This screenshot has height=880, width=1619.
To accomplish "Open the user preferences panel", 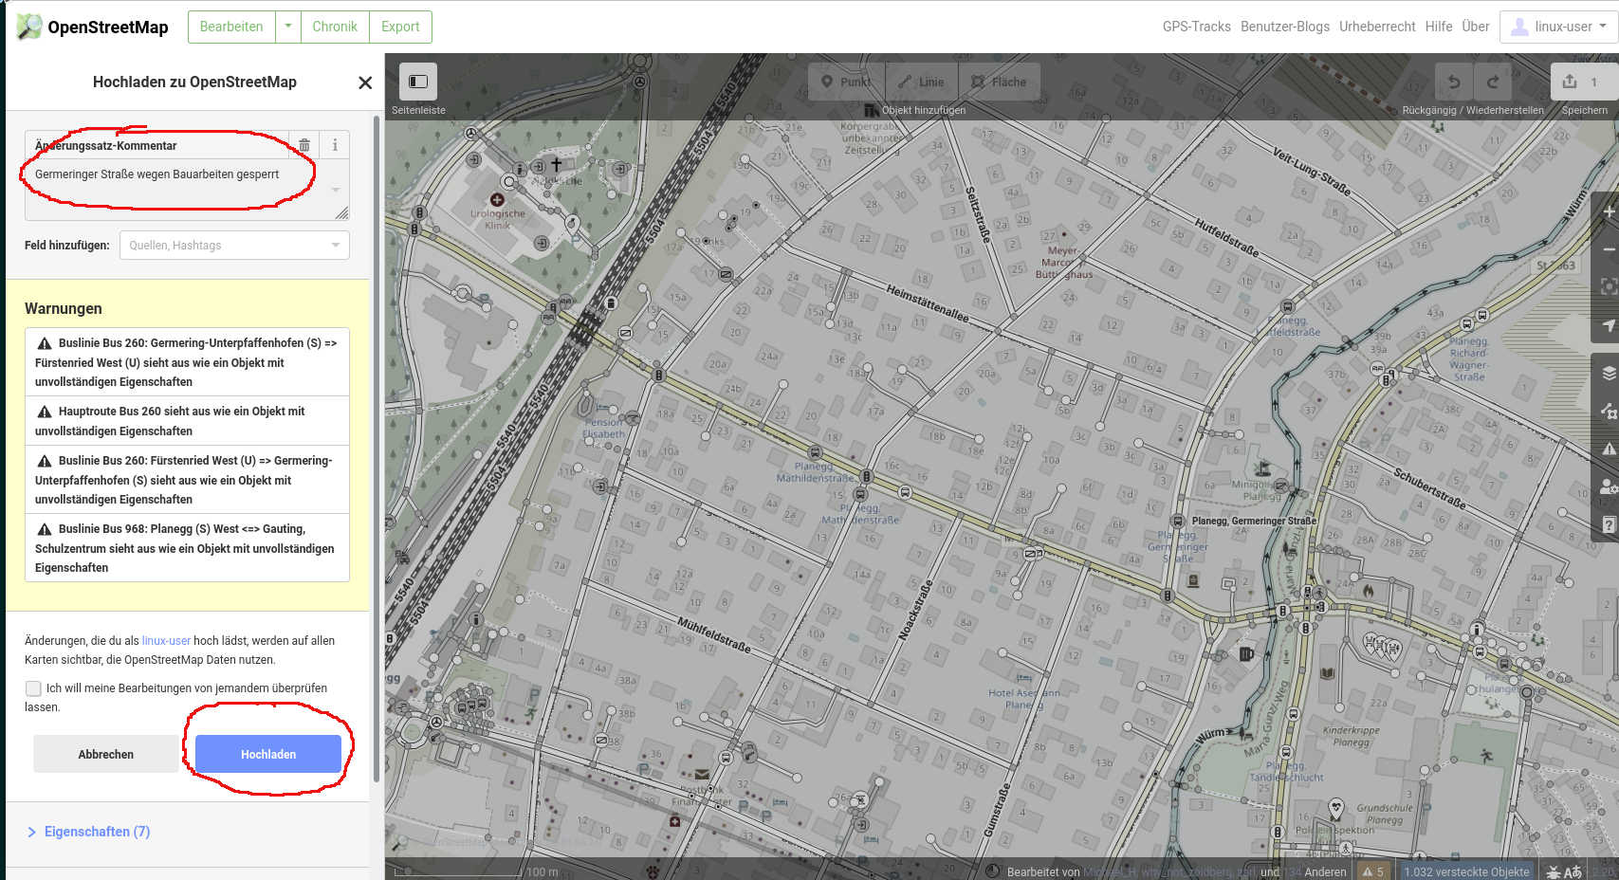I will pyautogui.click(x=1608, y=486).
